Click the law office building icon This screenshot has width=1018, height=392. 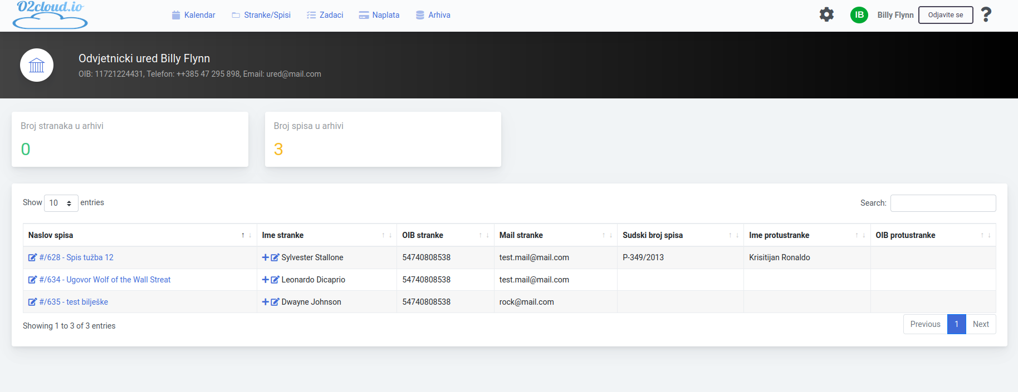point(37,65)
